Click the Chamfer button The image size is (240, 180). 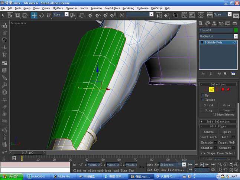(x=207, y=148)
